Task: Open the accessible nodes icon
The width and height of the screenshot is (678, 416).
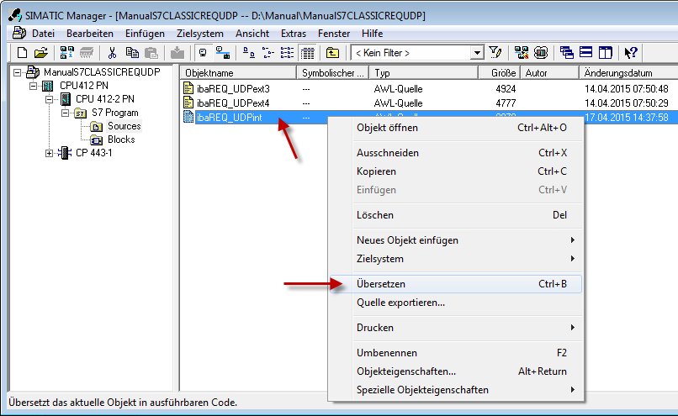Action: point(66,53)
